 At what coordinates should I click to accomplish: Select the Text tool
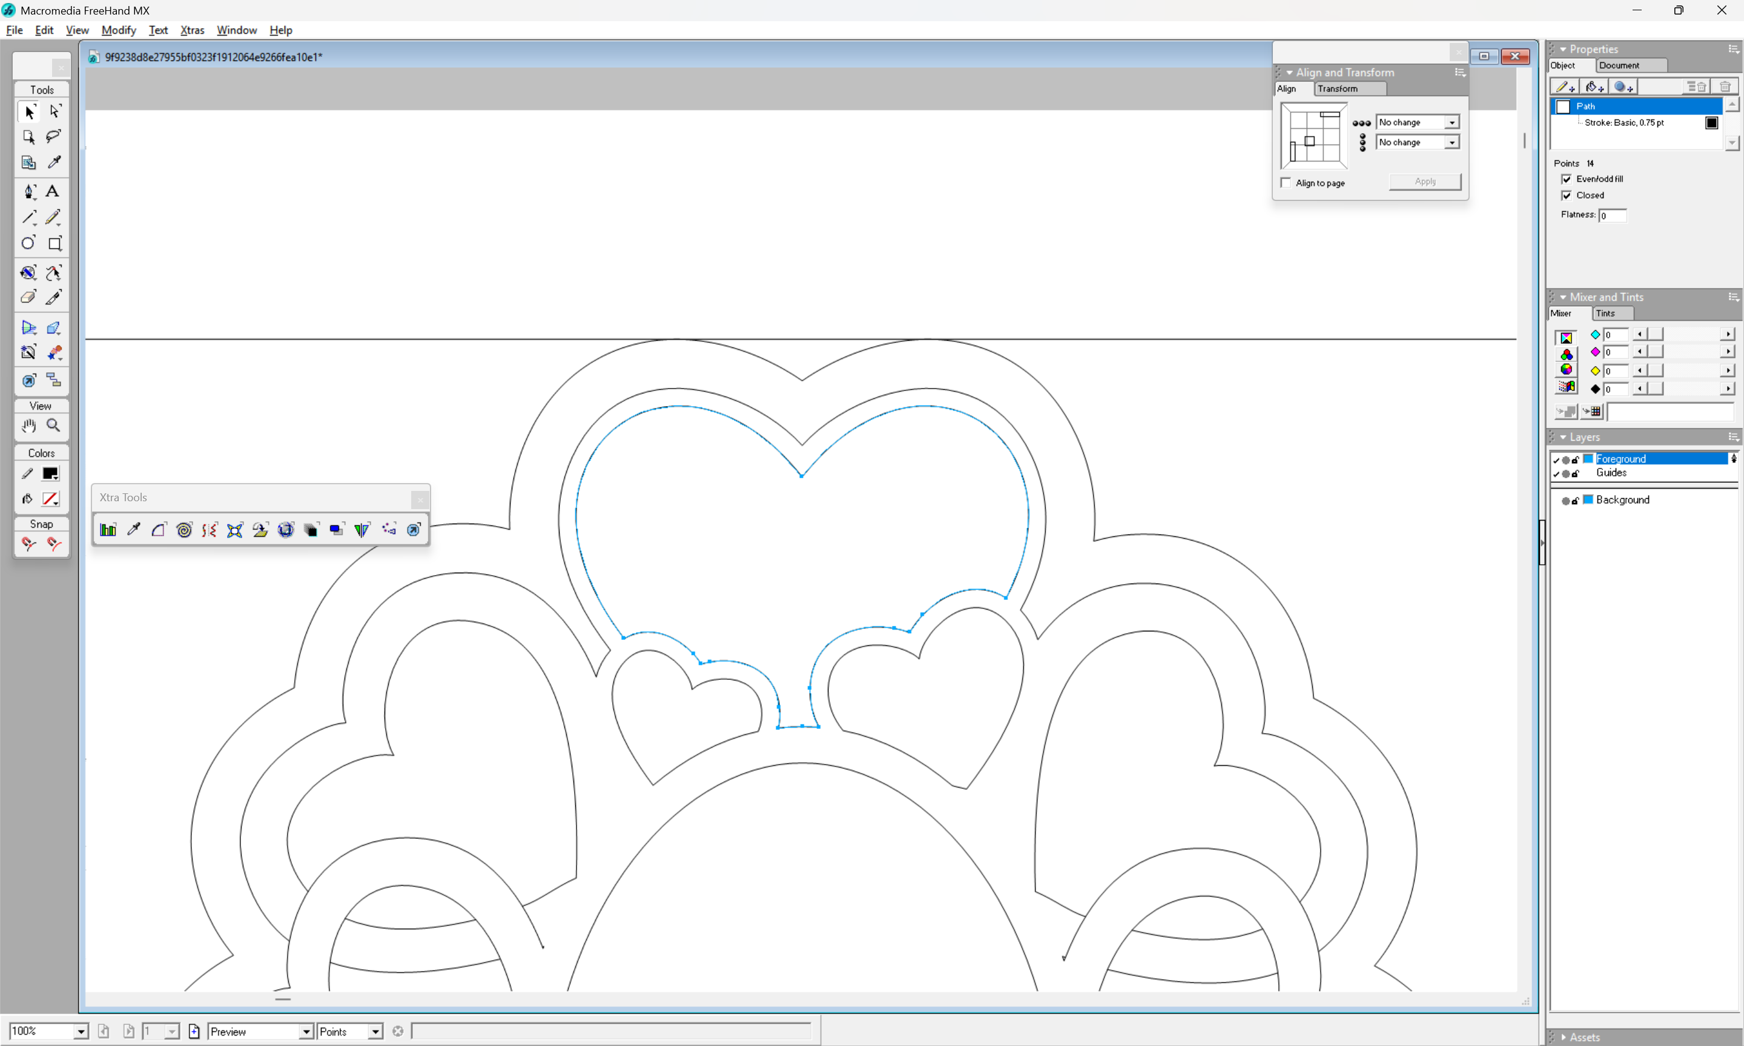click(53, 191)
